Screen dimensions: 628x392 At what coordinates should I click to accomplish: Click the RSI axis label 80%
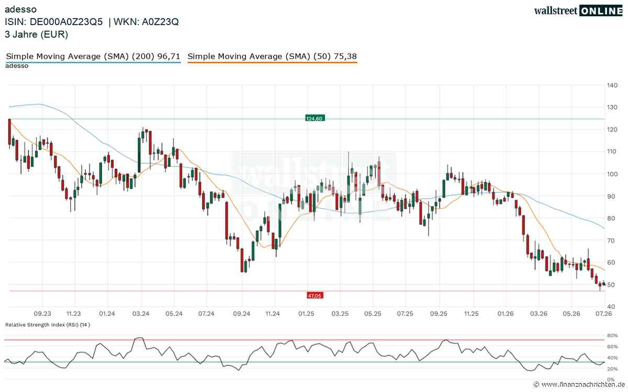[613, 335]
